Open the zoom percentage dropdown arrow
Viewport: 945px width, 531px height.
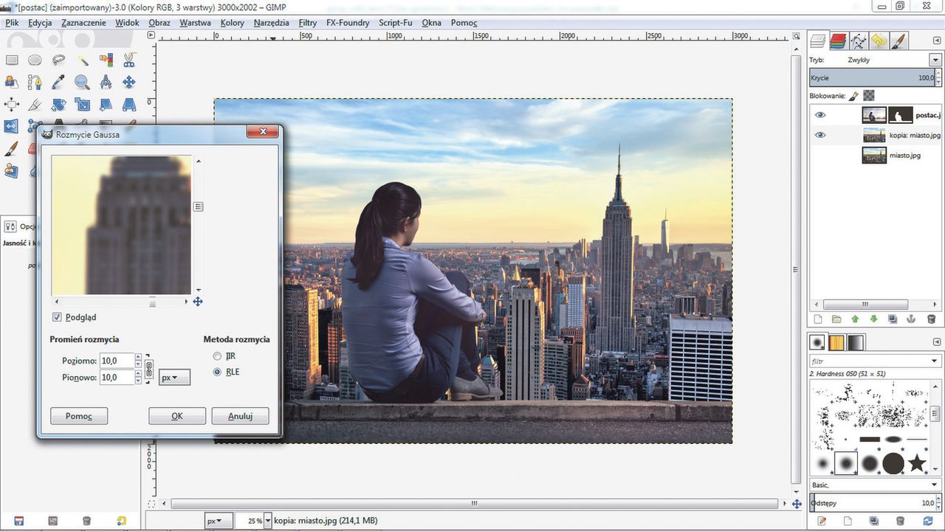267,521
